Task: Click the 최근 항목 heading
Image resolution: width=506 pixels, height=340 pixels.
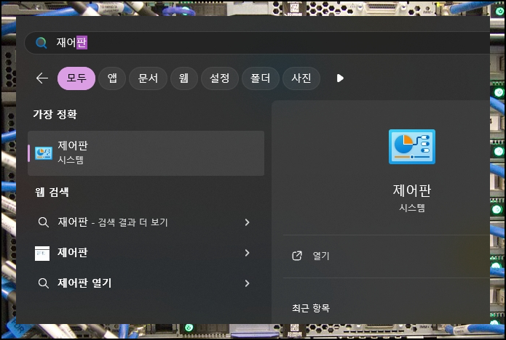Action: 311,308
